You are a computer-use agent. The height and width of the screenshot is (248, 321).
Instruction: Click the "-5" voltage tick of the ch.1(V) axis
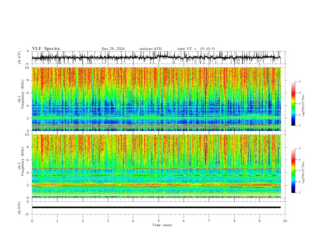28,64
